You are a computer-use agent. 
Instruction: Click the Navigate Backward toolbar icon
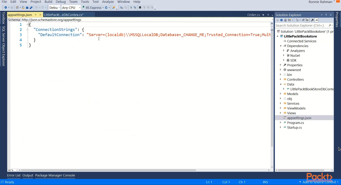pos(5,7)
